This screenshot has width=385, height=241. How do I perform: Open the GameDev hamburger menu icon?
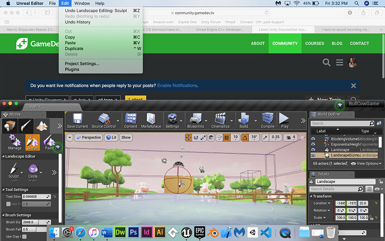340,62
